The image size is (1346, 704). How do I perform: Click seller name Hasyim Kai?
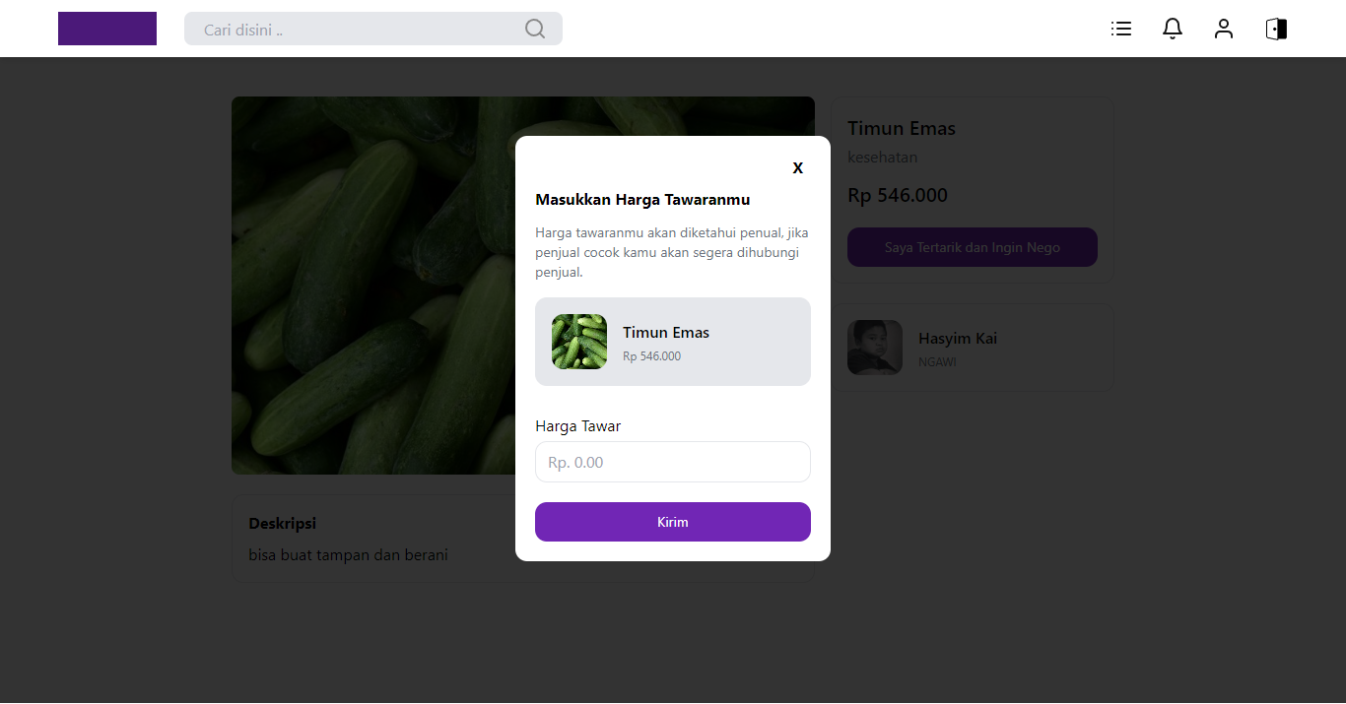(x=958, y=338)
